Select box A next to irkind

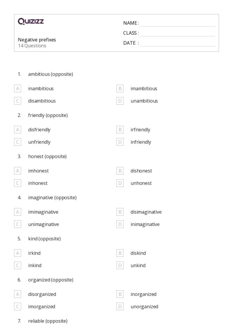(x=17, y=253)
